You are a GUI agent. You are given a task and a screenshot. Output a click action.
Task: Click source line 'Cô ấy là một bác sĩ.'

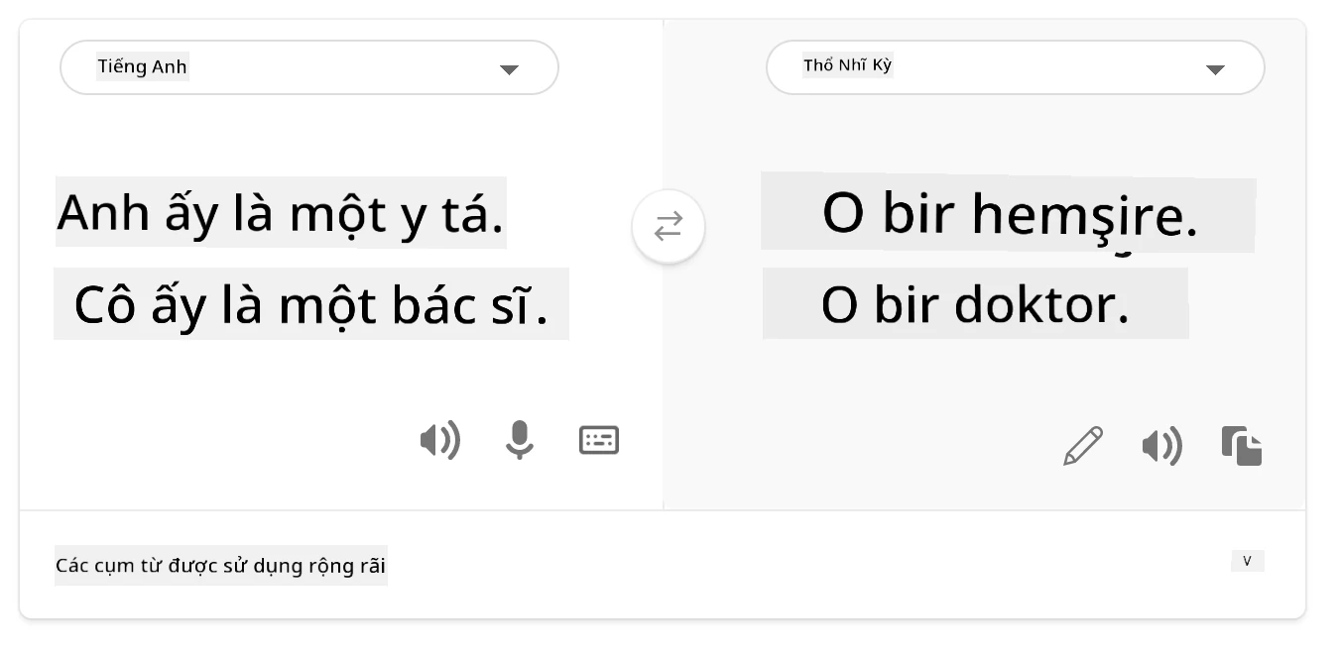pyautogui.click(x=311, y=304)
